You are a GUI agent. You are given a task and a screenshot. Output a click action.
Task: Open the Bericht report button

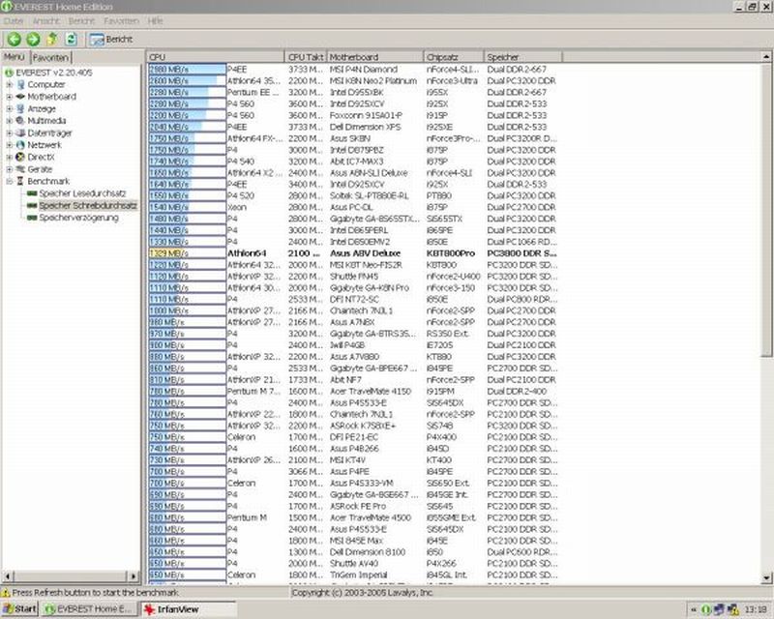click(x=111, y=39)
